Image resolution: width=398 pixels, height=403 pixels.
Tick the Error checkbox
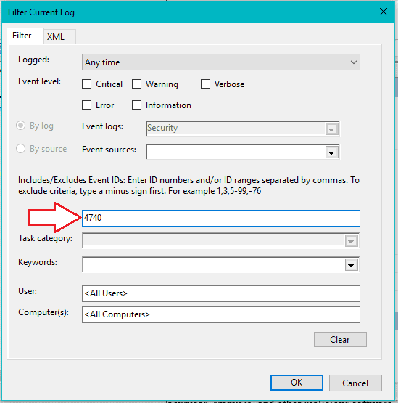(x=86, y=105)
